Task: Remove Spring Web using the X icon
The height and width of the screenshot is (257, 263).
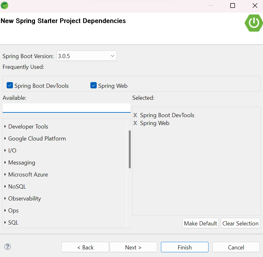Action: 135,123
